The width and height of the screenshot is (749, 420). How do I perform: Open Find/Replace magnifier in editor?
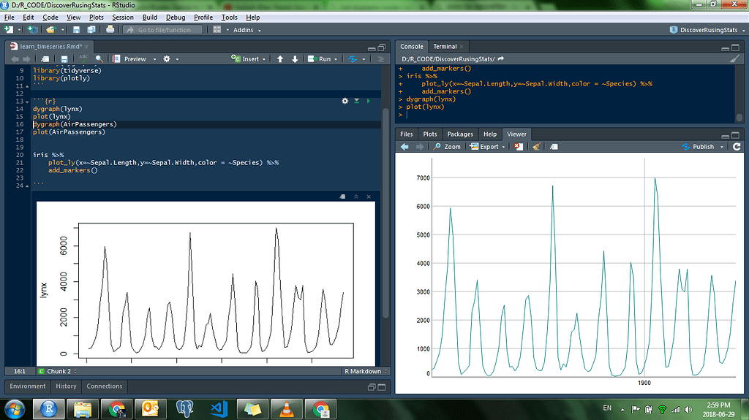click(99, 59)
